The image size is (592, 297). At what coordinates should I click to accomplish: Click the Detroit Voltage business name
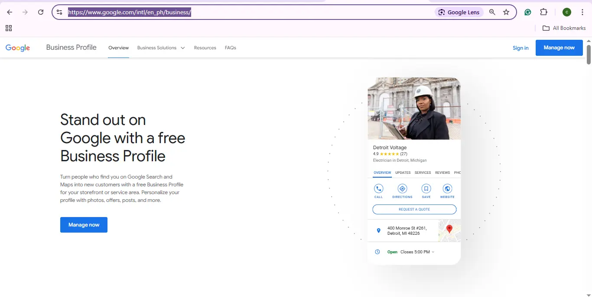390,147
